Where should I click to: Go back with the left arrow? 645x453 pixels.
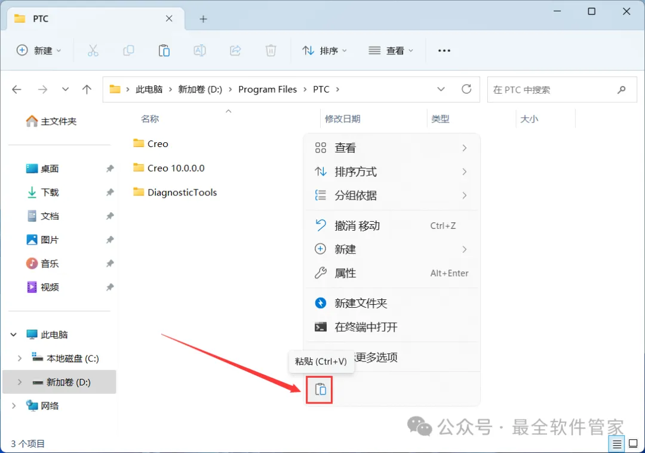[x=17, y=89]
